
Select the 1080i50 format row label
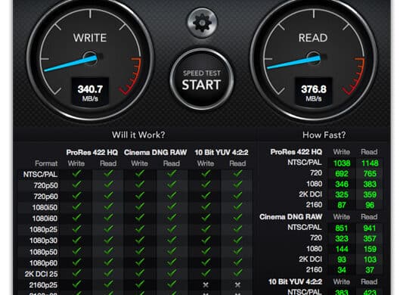point(45,207)
